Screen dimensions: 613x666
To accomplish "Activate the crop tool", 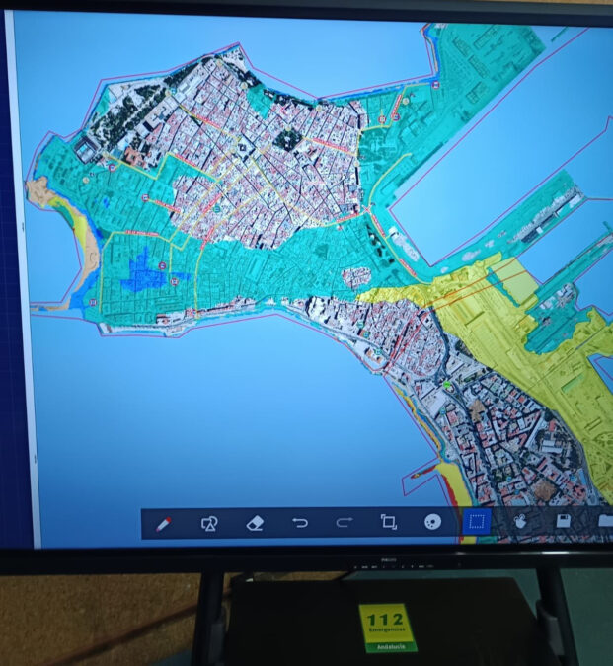I will pyautogui.click(x=388, y=523).
